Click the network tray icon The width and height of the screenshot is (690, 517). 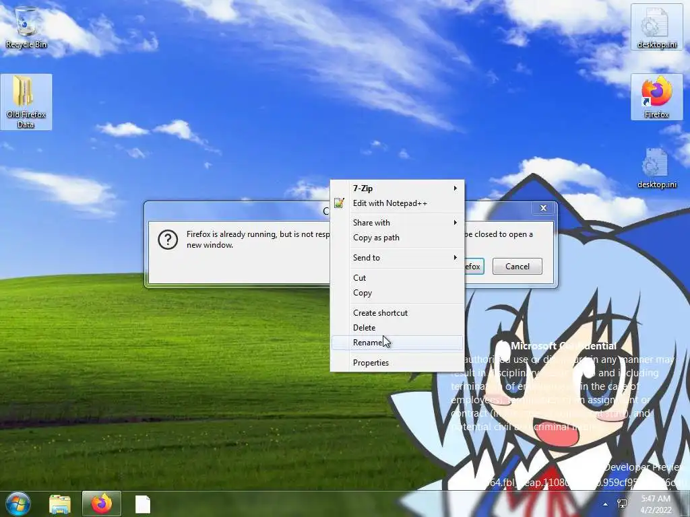(x=622, y=504)
